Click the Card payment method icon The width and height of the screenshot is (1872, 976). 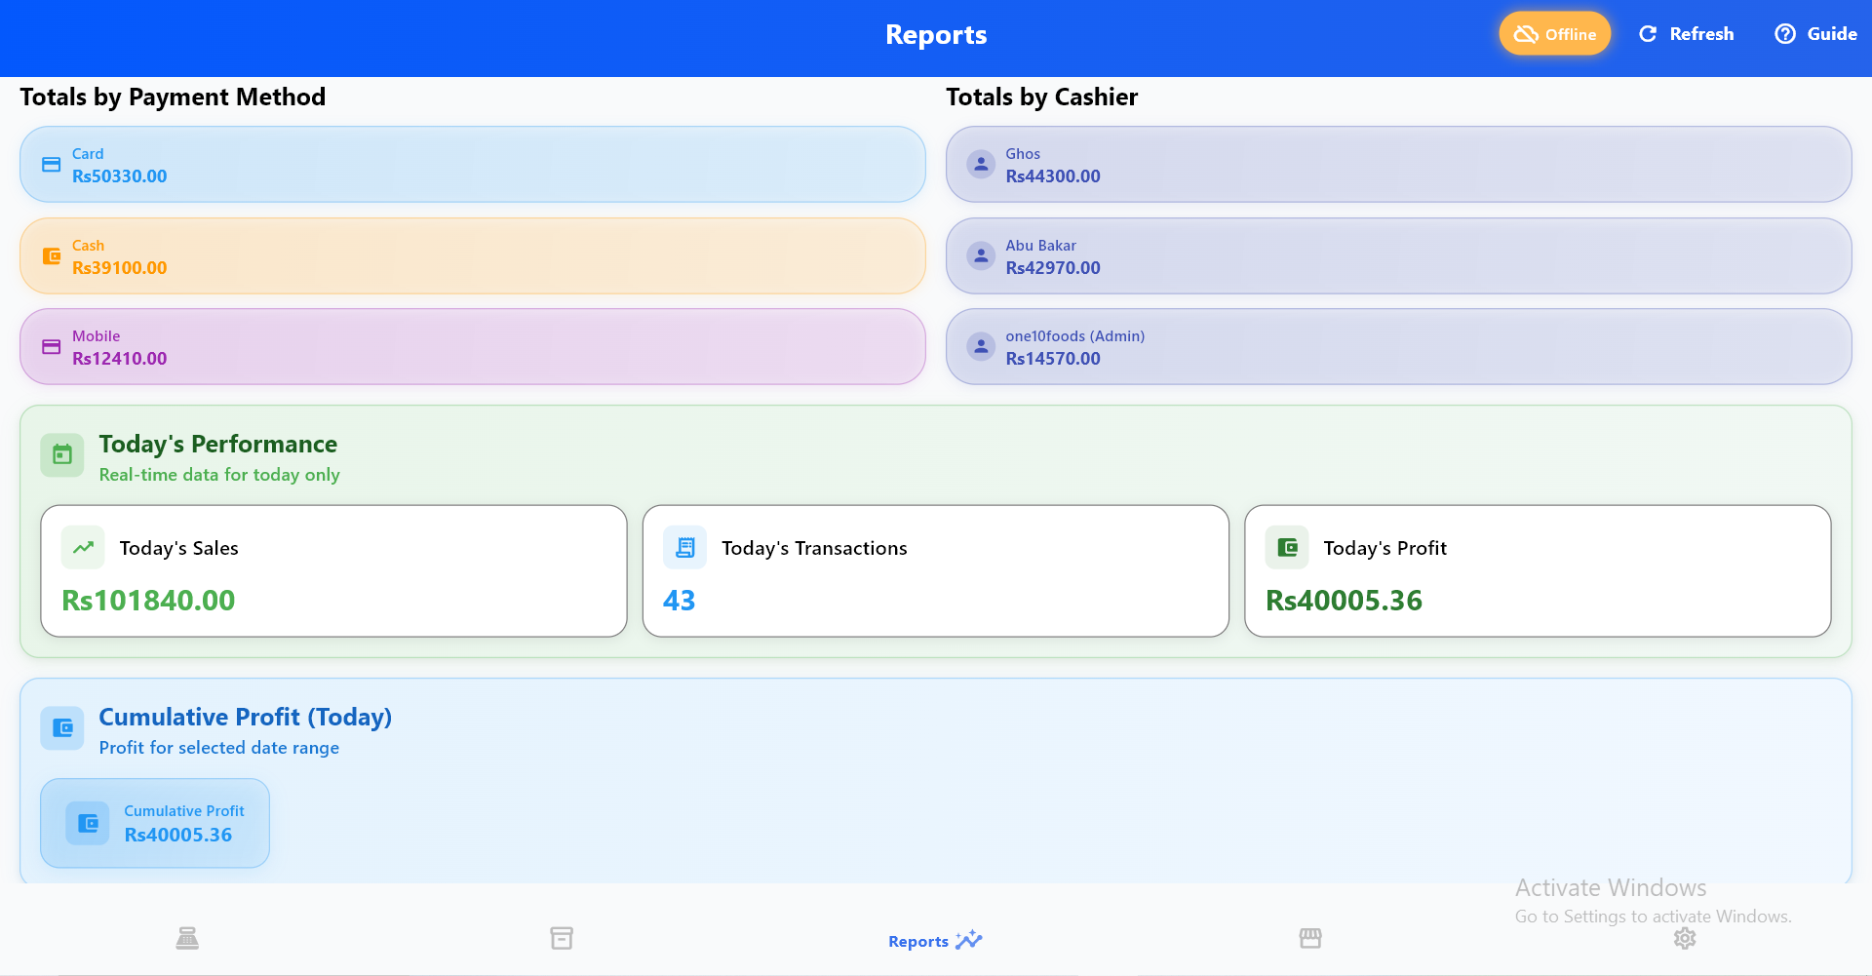(x=52, y=164)
